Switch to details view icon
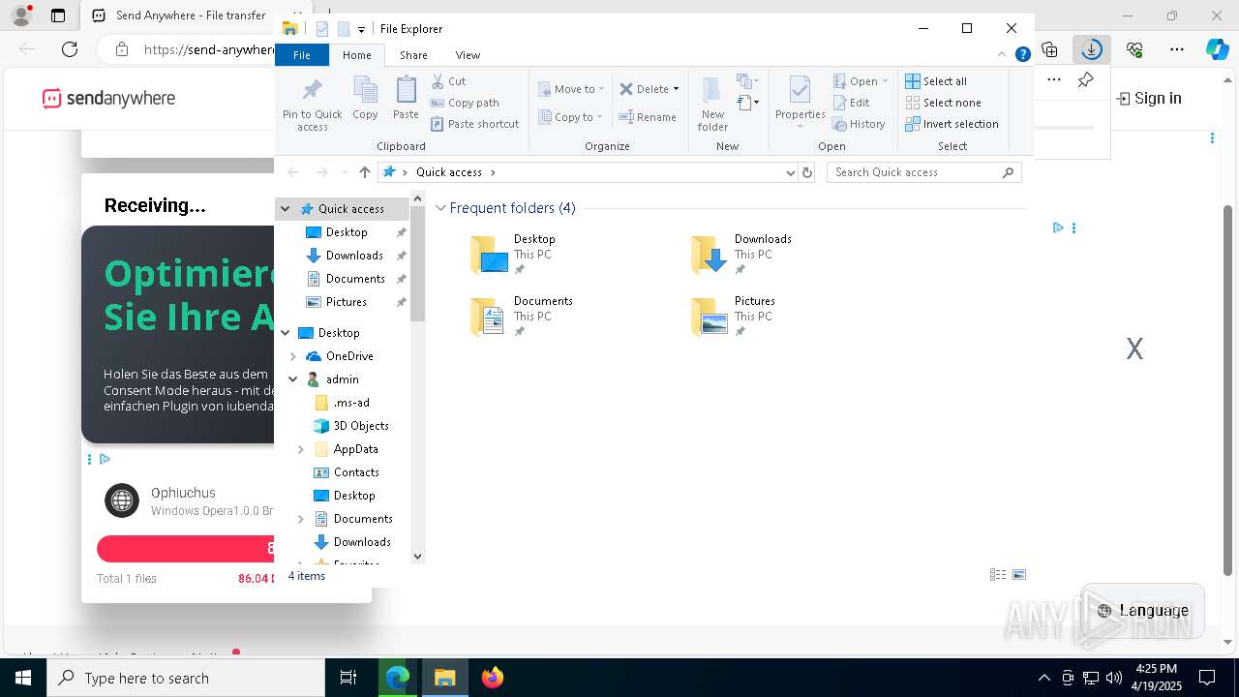The height and width of the screenshot is (697, 1239). (998, 575)
